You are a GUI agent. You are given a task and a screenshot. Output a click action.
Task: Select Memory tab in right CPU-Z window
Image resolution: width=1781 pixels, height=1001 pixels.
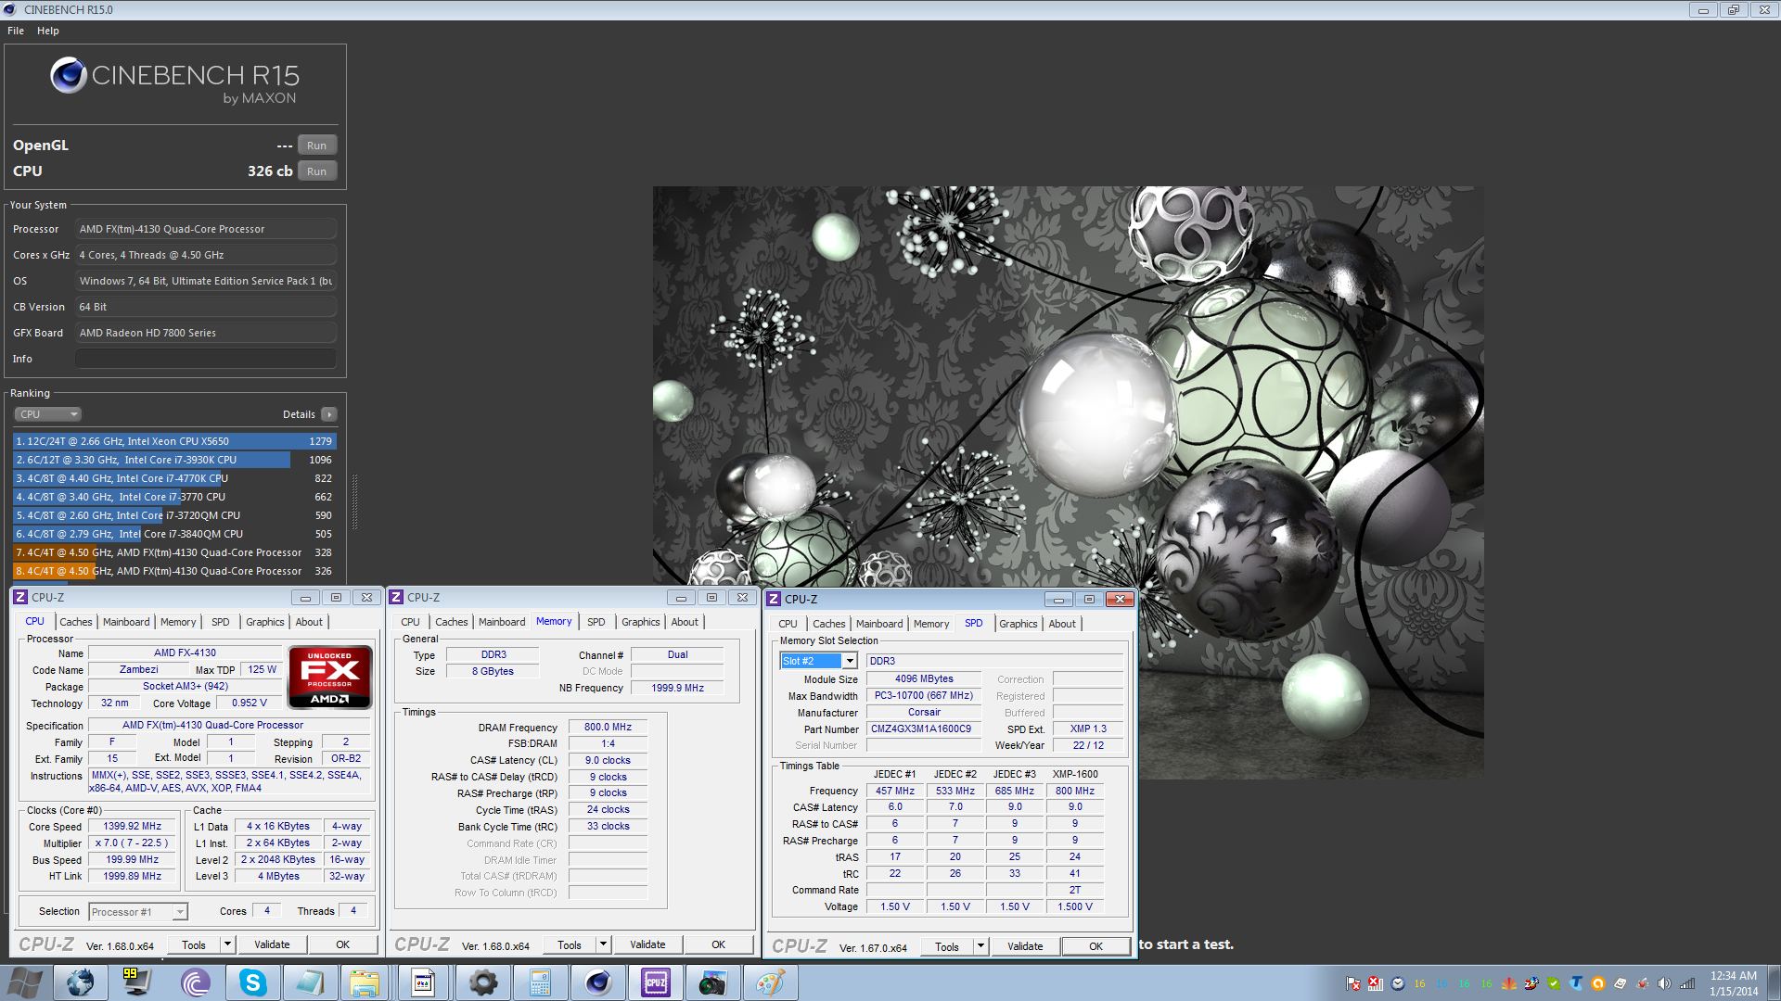931,624
